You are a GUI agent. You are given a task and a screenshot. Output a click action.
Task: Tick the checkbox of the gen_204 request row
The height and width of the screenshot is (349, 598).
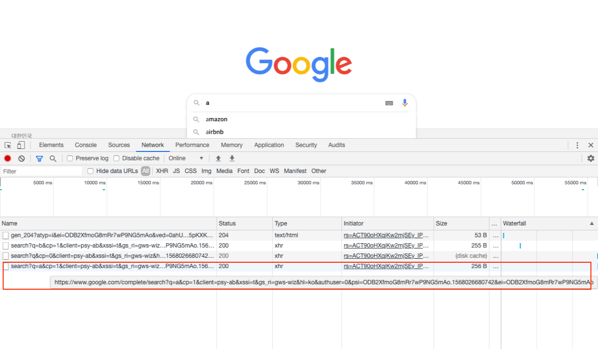point(6,236)
